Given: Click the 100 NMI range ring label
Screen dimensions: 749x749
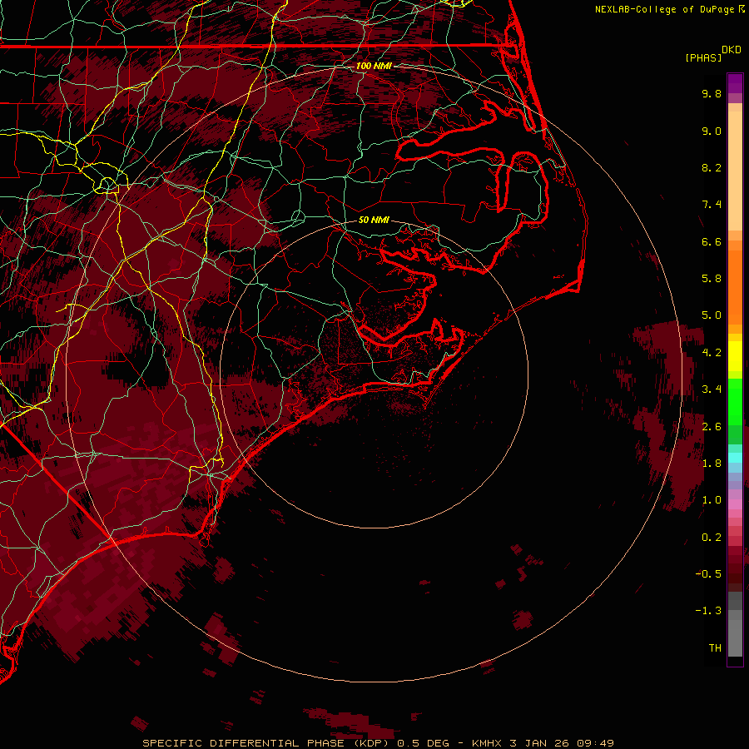Looking at the screenshot, I should tap(374, 66).
